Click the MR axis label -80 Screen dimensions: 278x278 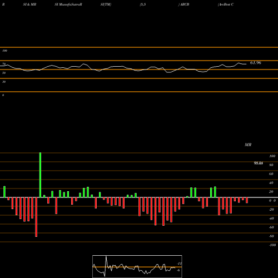(271, 236)
